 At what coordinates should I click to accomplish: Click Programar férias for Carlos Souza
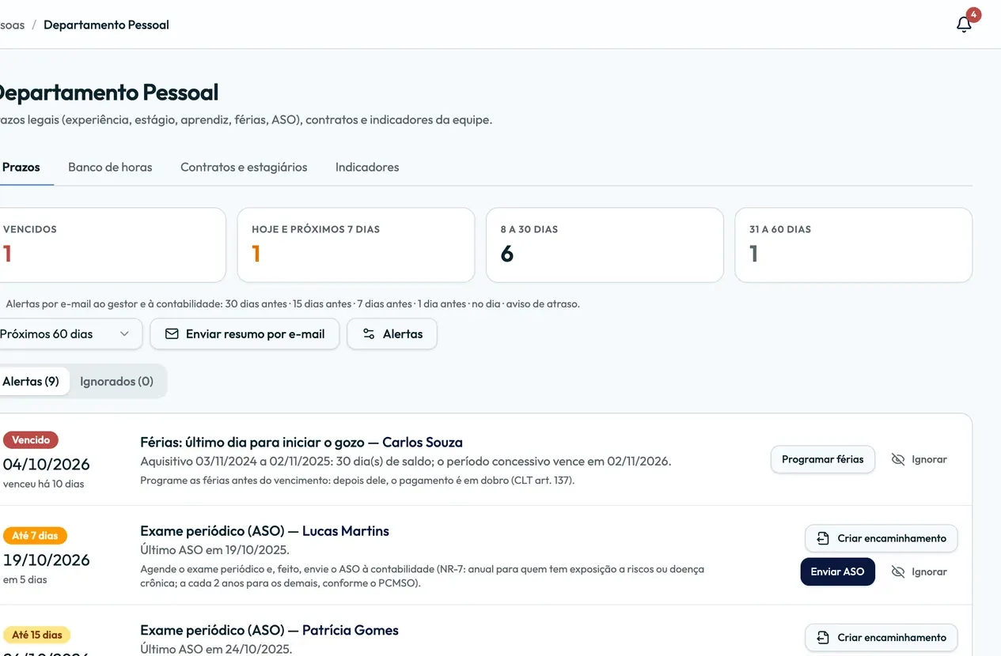click(x=823, y=459)
